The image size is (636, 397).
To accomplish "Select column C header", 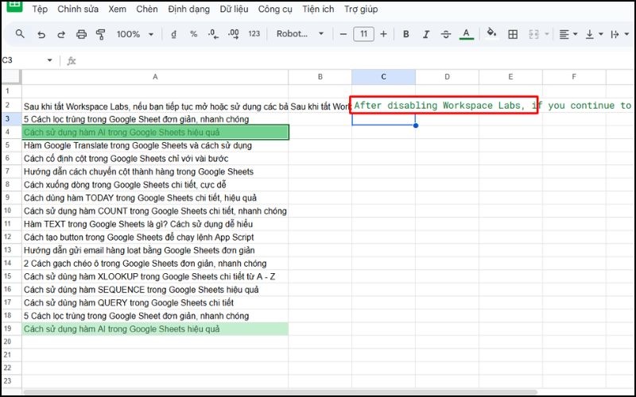I will [383, 77].
